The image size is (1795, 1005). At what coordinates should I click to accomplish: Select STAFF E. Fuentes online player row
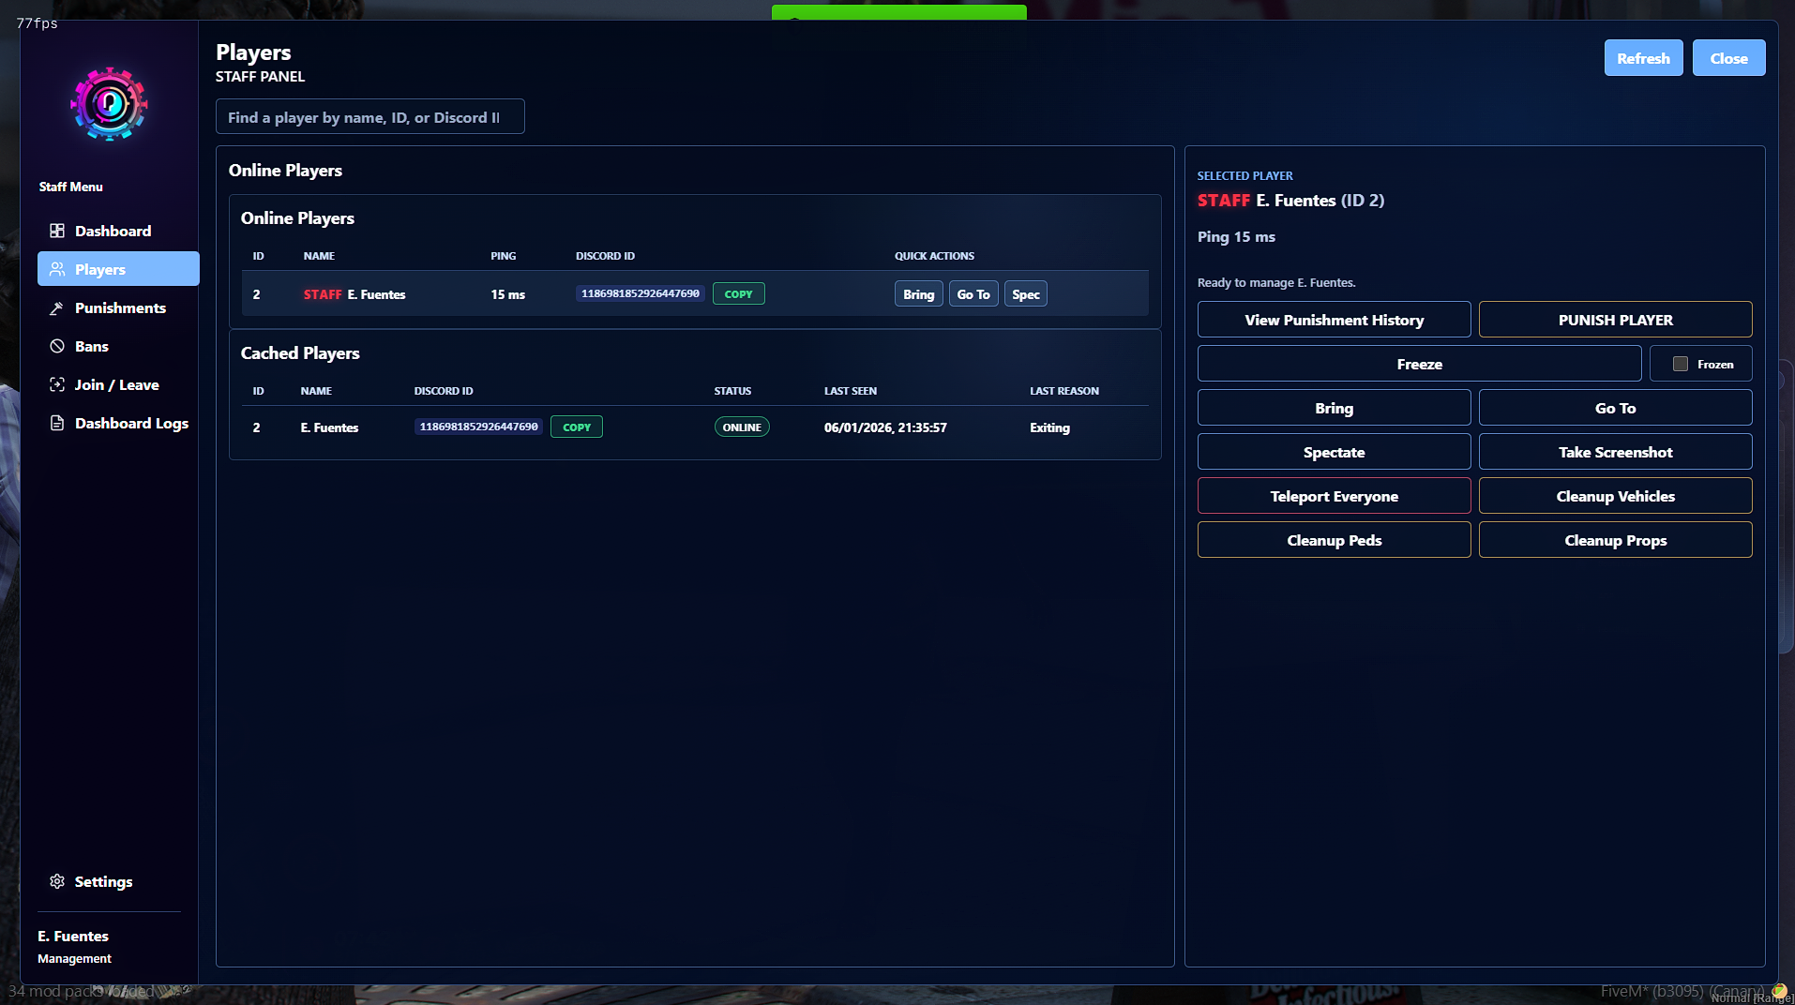point(695,294)
